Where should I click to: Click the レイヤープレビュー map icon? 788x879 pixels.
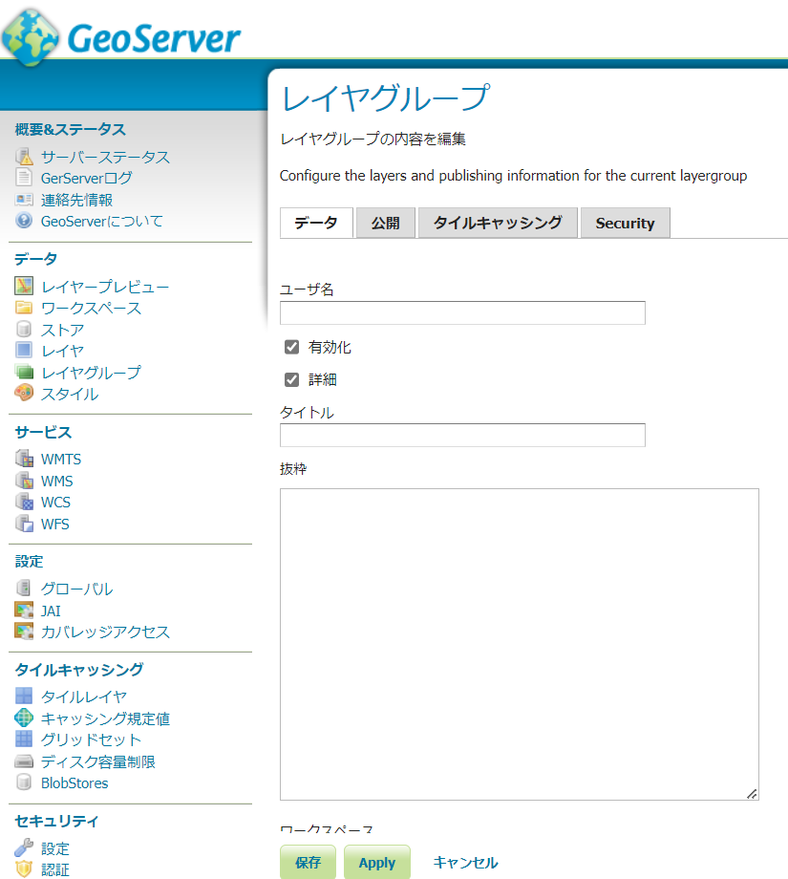[24, 286]
